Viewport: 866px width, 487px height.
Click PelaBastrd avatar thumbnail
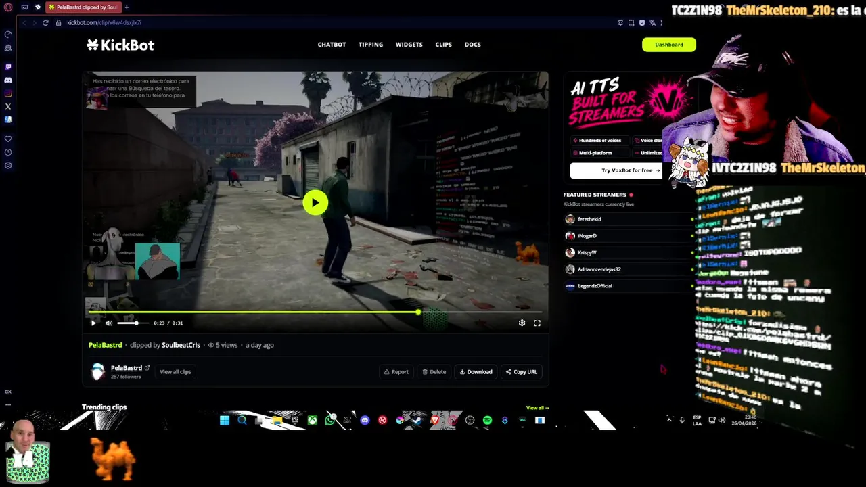pos(98,371)
